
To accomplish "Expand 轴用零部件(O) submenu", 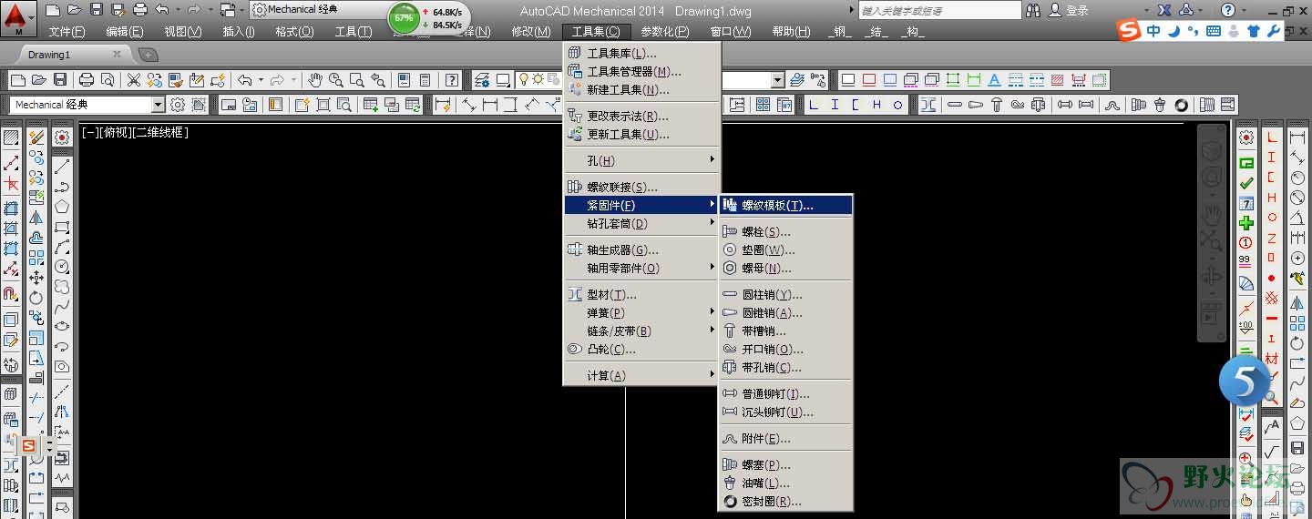I will click(642, 268).
